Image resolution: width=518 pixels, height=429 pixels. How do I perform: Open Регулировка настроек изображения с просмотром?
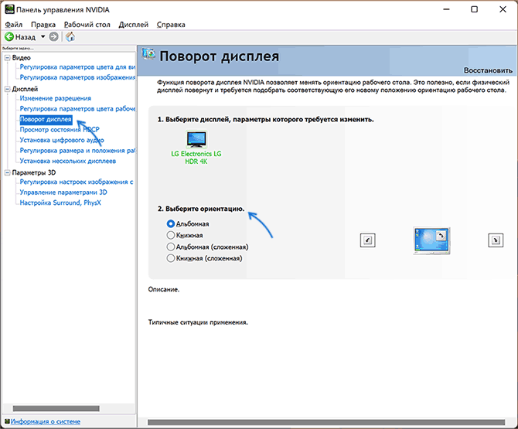tap(77, 182)
